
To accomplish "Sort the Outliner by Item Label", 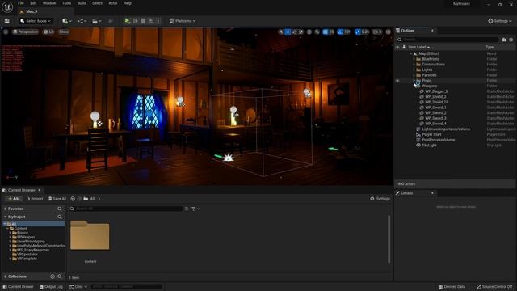I will click(418, 47).
